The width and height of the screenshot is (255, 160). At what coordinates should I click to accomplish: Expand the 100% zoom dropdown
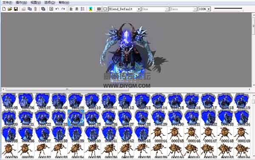point(209,9)
